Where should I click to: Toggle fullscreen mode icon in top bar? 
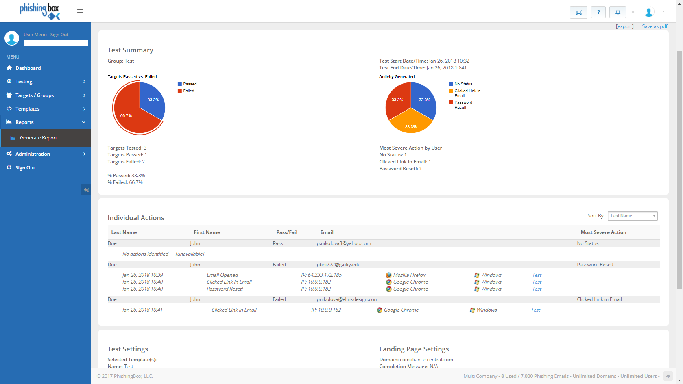[578, 12]
